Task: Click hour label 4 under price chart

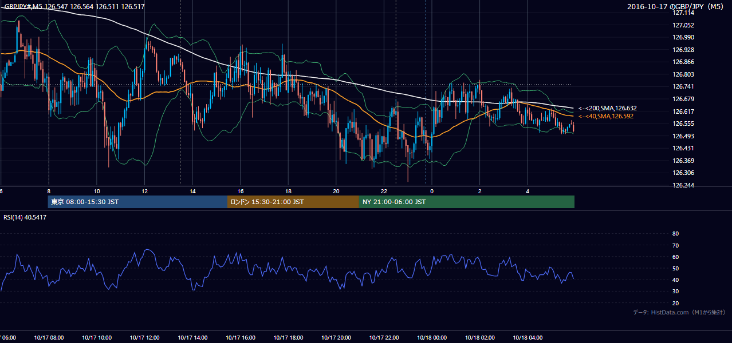Action: (x=528, y=191)
